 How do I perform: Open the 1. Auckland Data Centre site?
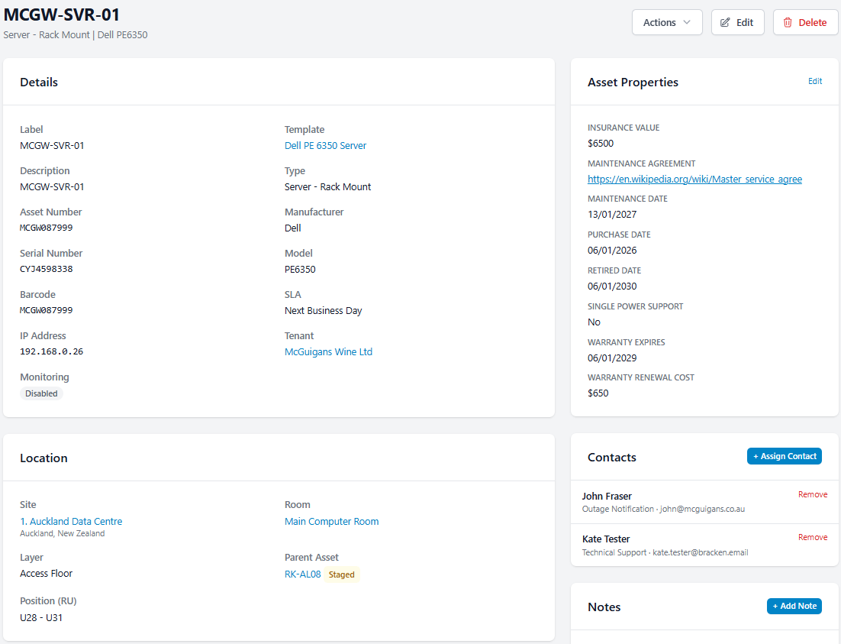pyautogui.click(x=71, y=522)
